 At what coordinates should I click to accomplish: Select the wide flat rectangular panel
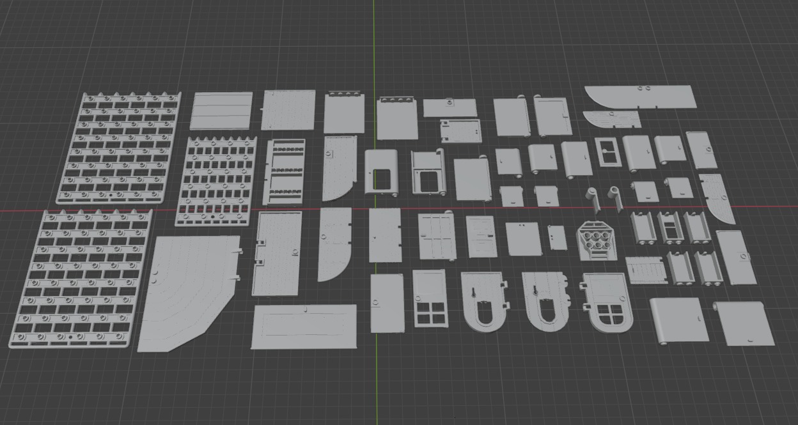(303, 327)
